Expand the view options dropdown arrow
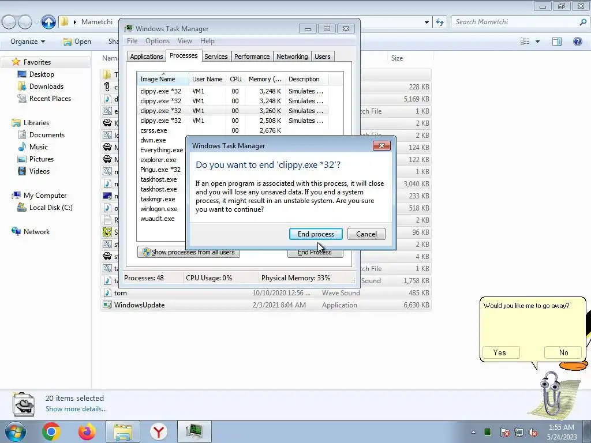The image size is (591, 443). (537, 42)
